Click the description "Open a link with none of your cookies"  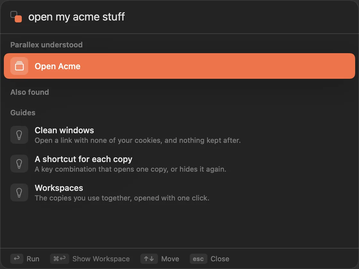click(138, 141)
